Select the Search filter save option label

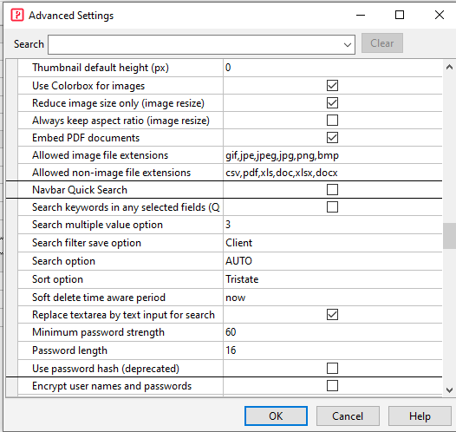pyautogui.click(x=87, y=243)
